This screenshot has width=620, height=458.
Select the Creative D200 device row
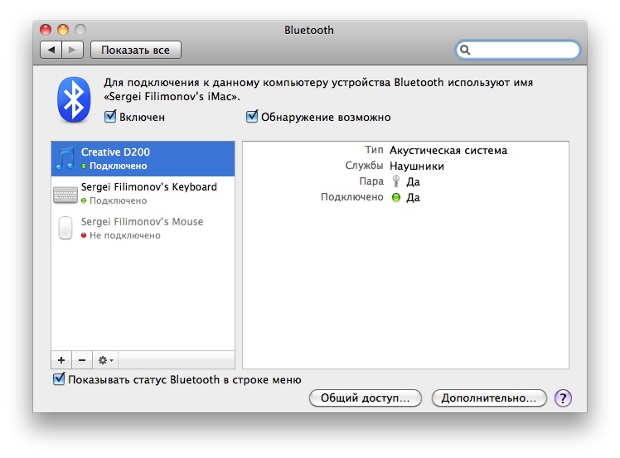pos(143,158)
